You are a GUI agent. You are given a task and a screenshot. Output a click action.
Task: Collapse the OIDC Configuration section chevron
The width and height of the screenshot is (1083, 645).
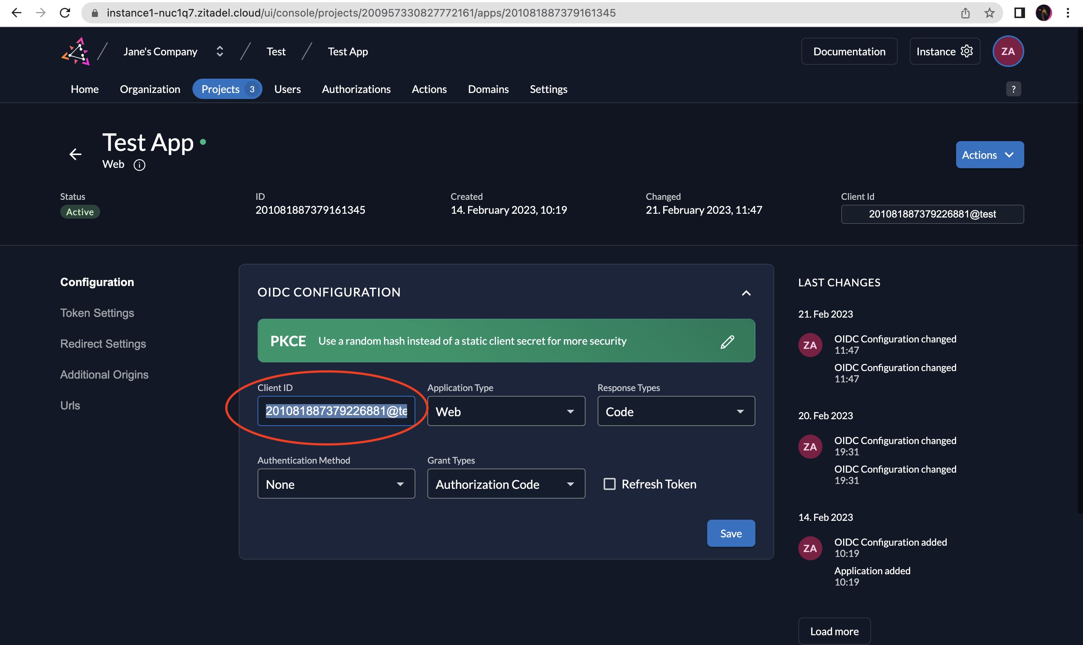click(746, 292)
